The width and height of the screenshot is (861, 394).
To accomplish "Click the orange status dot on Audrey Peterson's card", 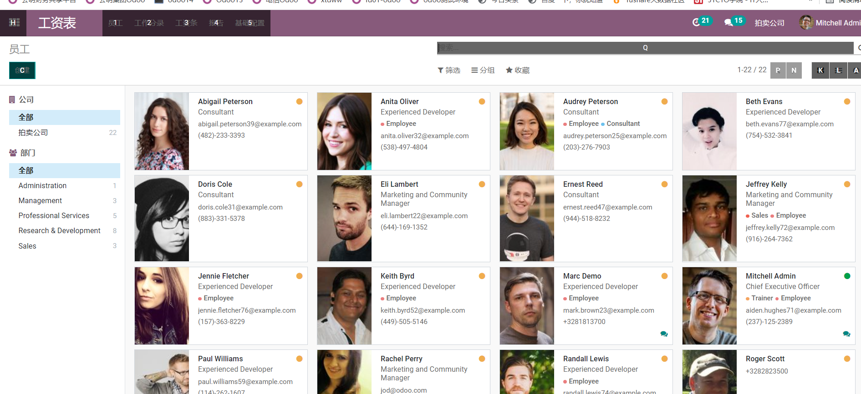I will (665, 101).
